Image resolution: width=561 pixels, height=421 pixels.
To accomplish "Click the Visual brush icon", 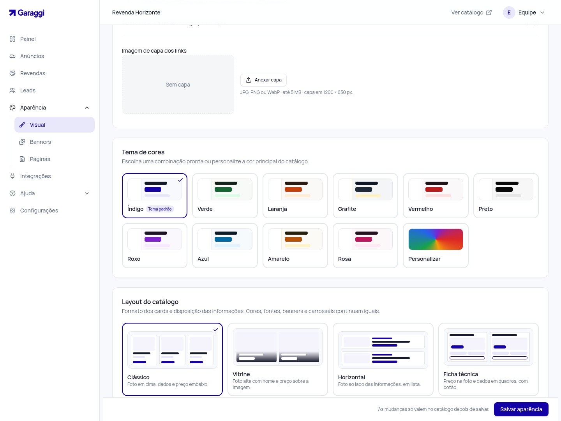I will point(22,125).
